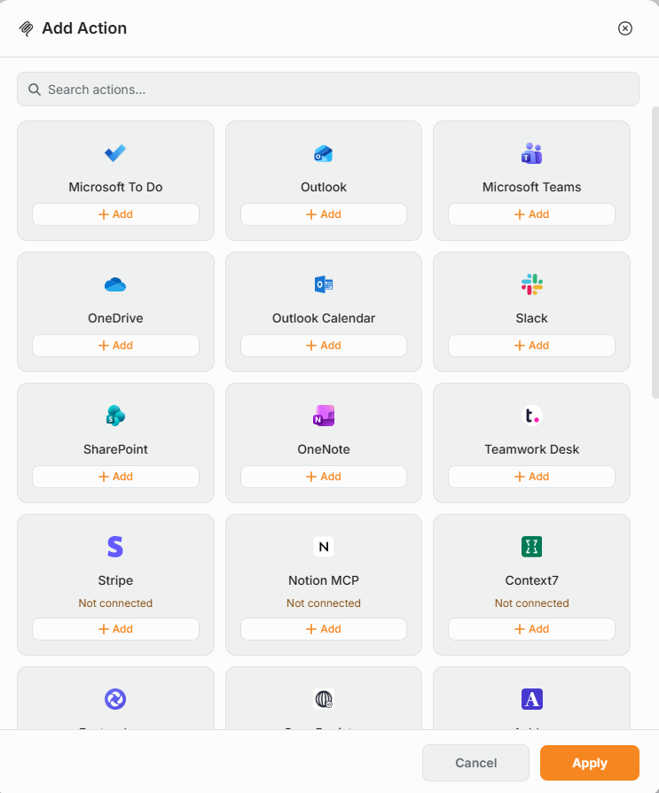Screen dimensions: 659x793
Task: Add the Slack action
Action: [531, 346]
